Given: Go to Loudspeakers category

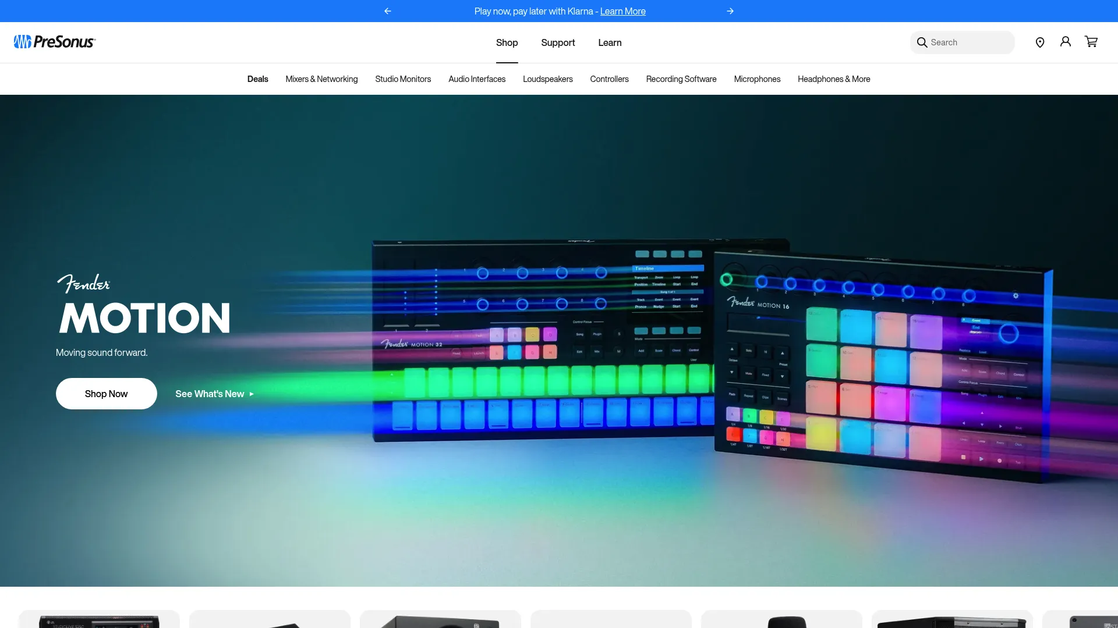Looking at the screenshot, I should click(547, 79).
